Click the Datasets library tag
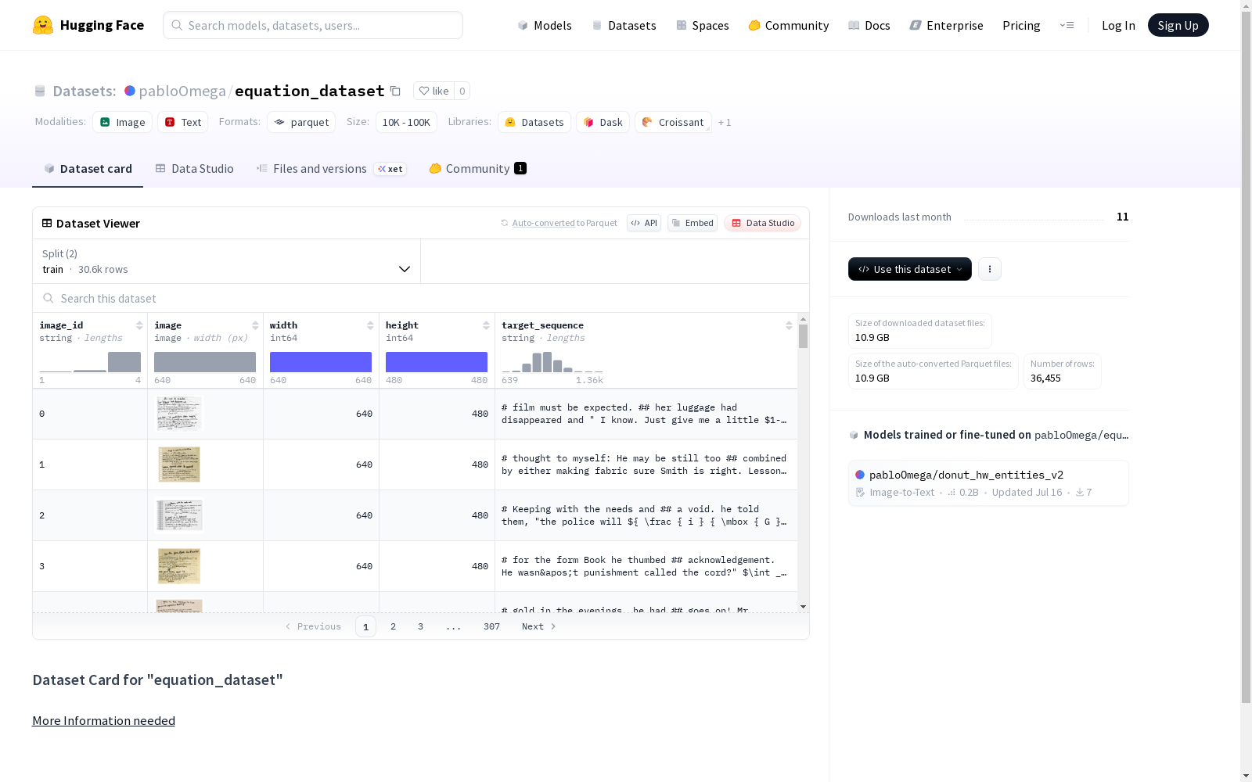Image resolution: width=1252 pixels, height=782 pixels. coord(534,122)
